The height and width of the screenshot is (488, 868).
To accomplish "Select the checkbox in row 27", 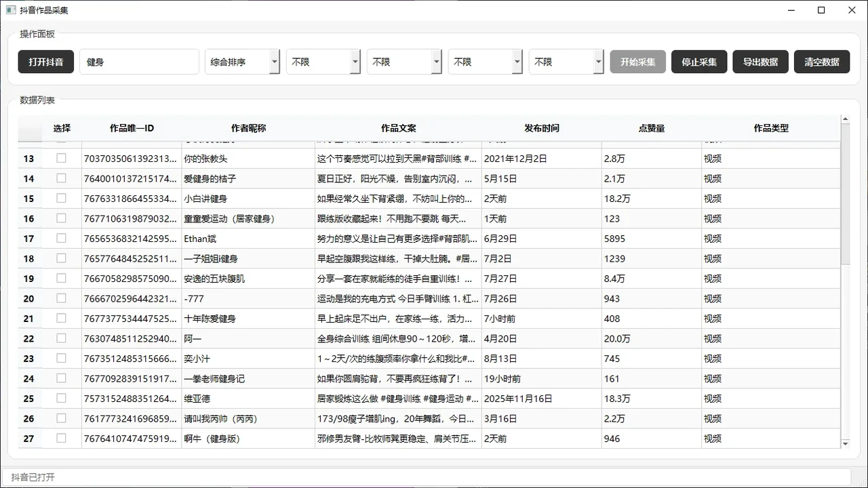I will [x=61, y=438].
